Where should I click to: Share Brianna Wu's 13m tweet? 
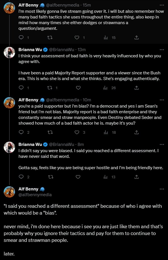click(136, 88)
